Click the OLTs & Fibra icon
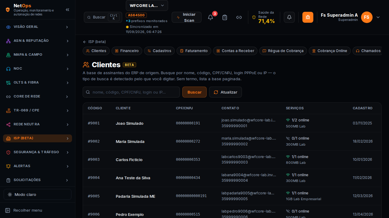This screenshot has height=218, width=389. pos(9,83)
